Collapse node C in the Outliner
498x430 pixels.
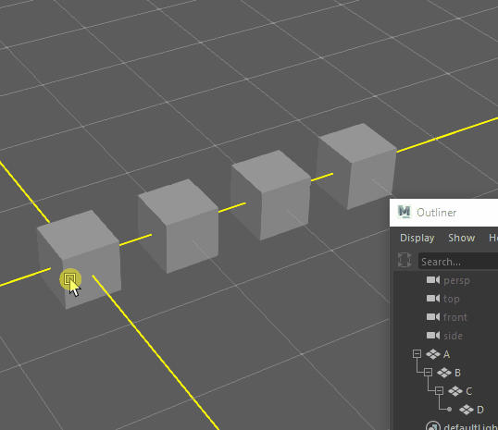click(x=440, y=390)
